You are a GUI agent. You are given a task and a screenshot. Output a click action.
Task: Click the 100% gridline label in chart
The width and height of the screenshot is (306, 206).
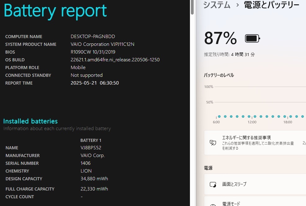click(x=209, y=87)
